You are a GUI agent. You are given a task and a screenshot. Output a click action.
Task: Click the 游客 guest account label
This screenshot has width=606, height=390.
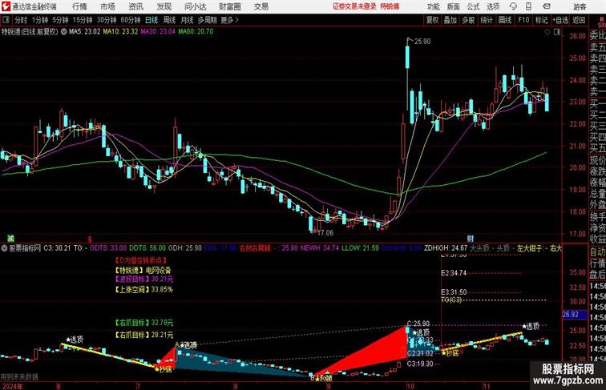coord(580,7)
